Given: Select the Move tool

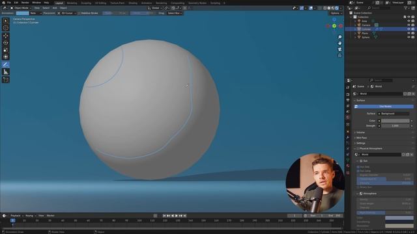Looking at the screenshot, I should [x=6, y=36].
